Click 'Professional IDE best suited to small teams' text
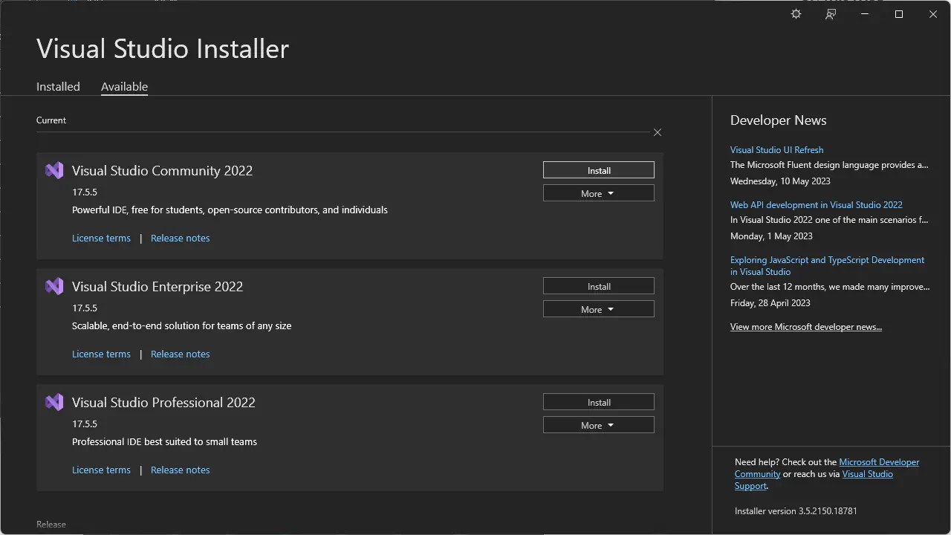This screenshot has width=951, height=535. click(x=164, y=441)
